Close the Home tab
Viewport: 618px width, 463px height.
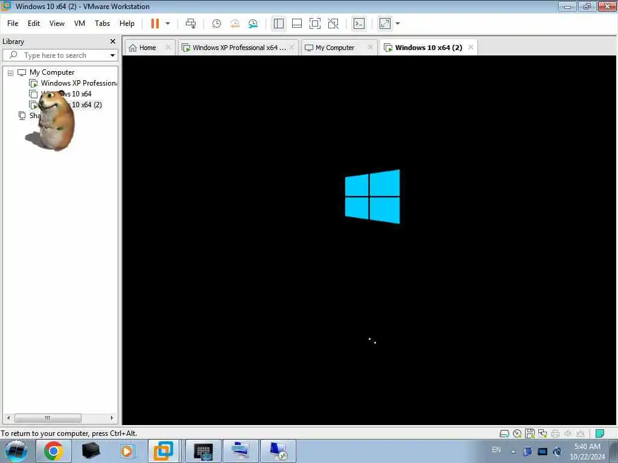(x=168, y=47)
